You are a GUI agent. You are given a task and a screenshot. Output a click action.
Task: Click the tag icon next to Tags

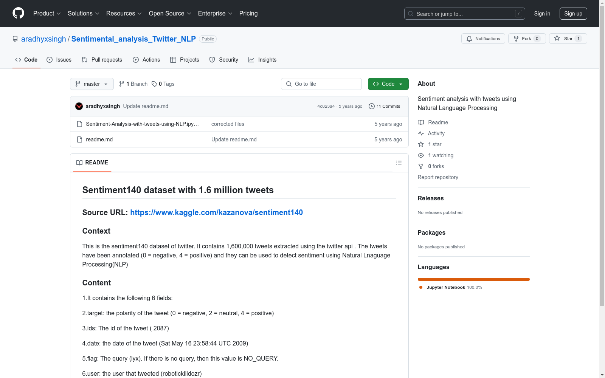[154, 84]
